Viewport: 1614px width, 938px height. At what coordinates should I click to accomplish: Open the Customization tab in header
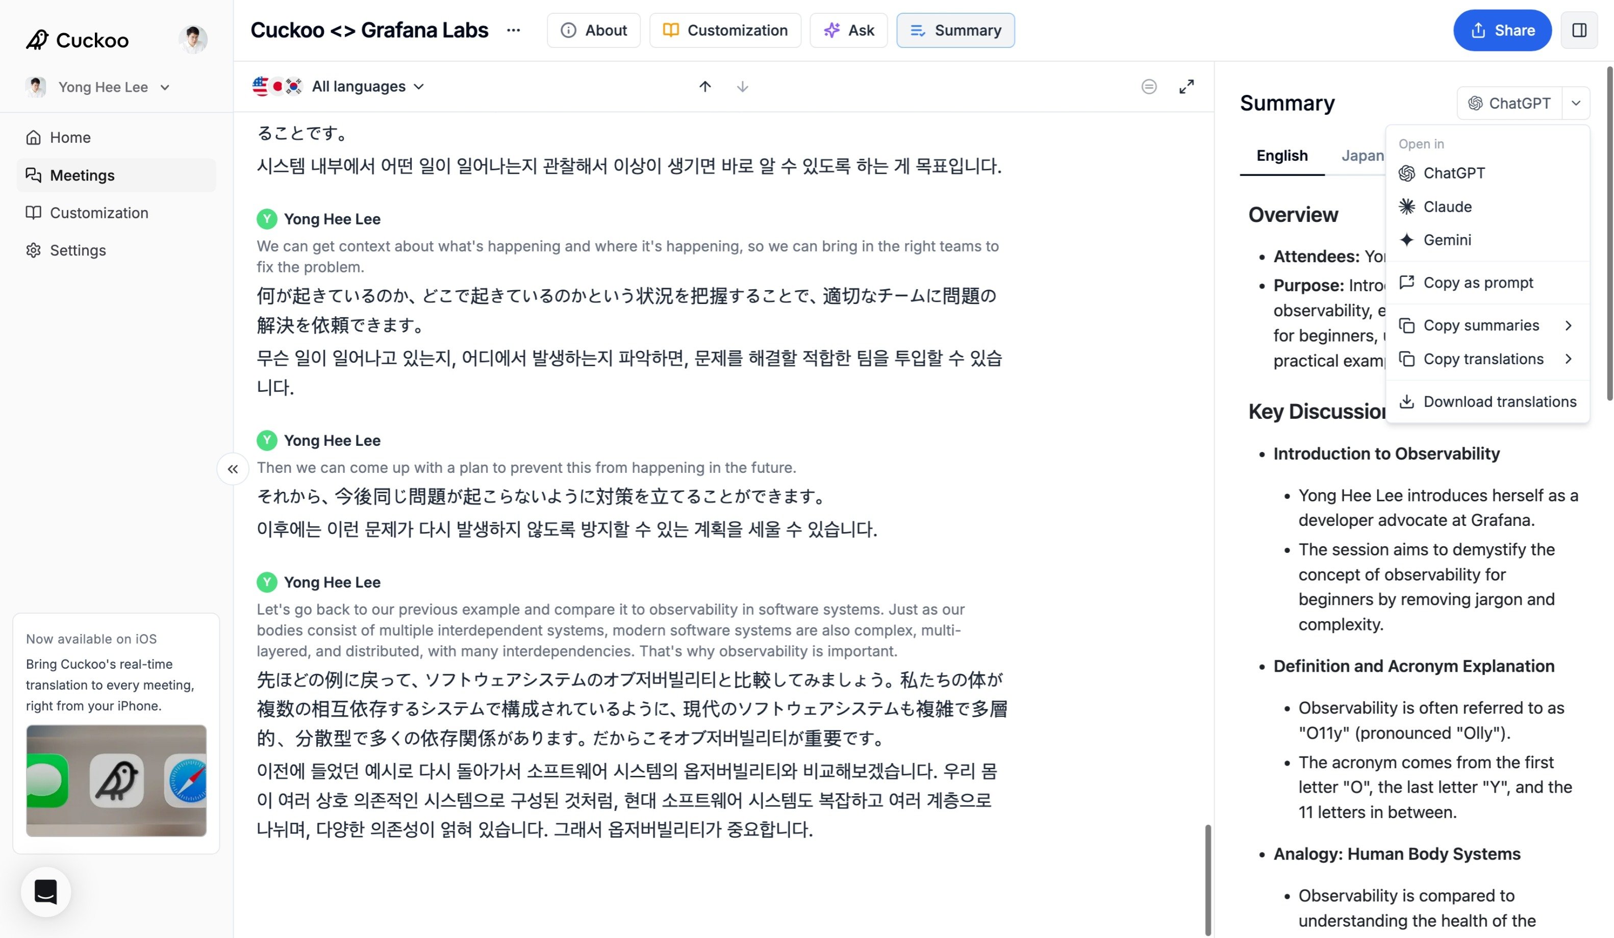tap(725, 30)
